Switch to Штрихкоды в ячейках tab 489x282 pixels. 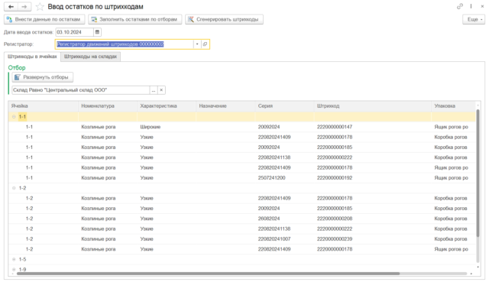pyautogui.click(x=32, y=57)
